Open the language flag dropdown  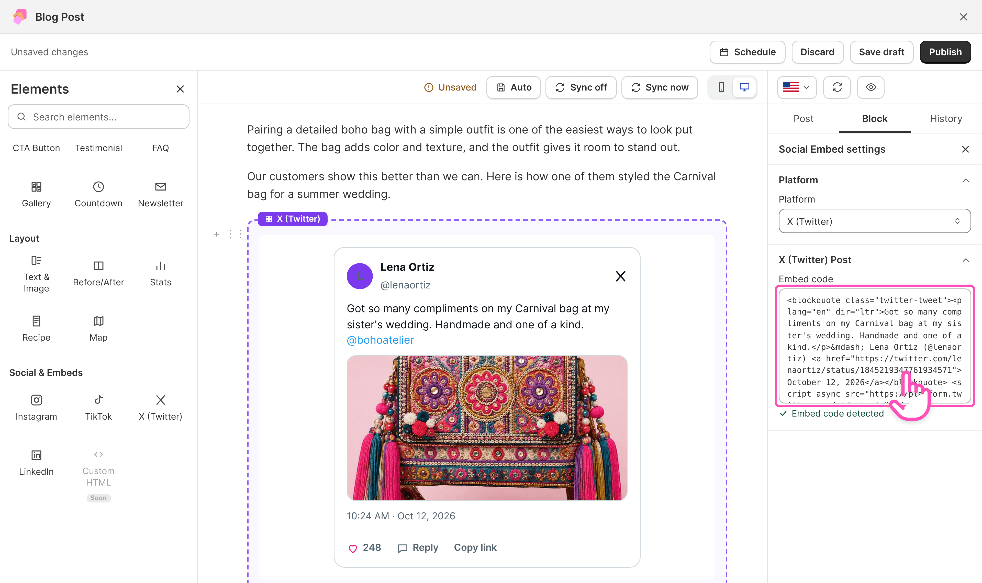tap(797, 87)
